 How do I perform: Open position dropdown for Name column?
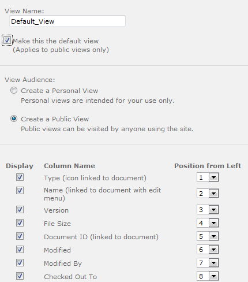click(x=208, y=194)
